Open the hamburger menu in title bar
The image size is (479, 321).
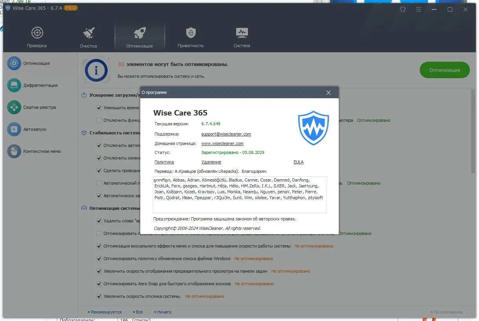[419, 9]
